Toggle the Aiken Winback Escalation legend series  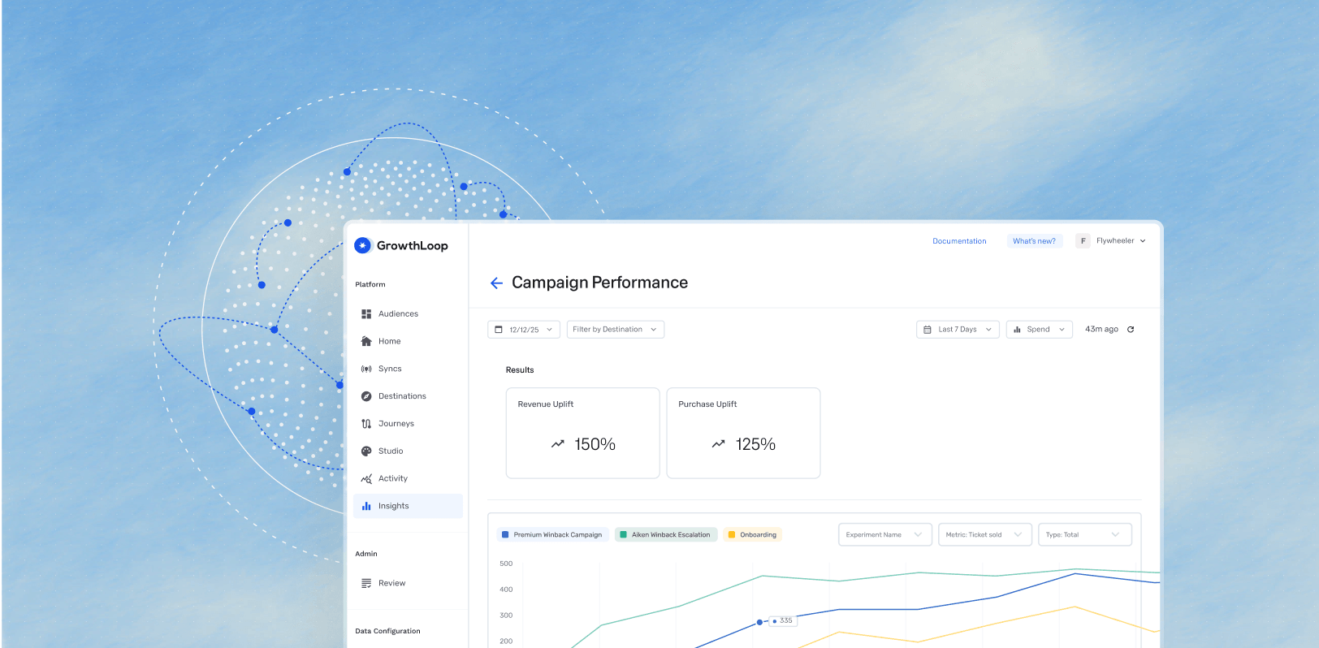665,535
